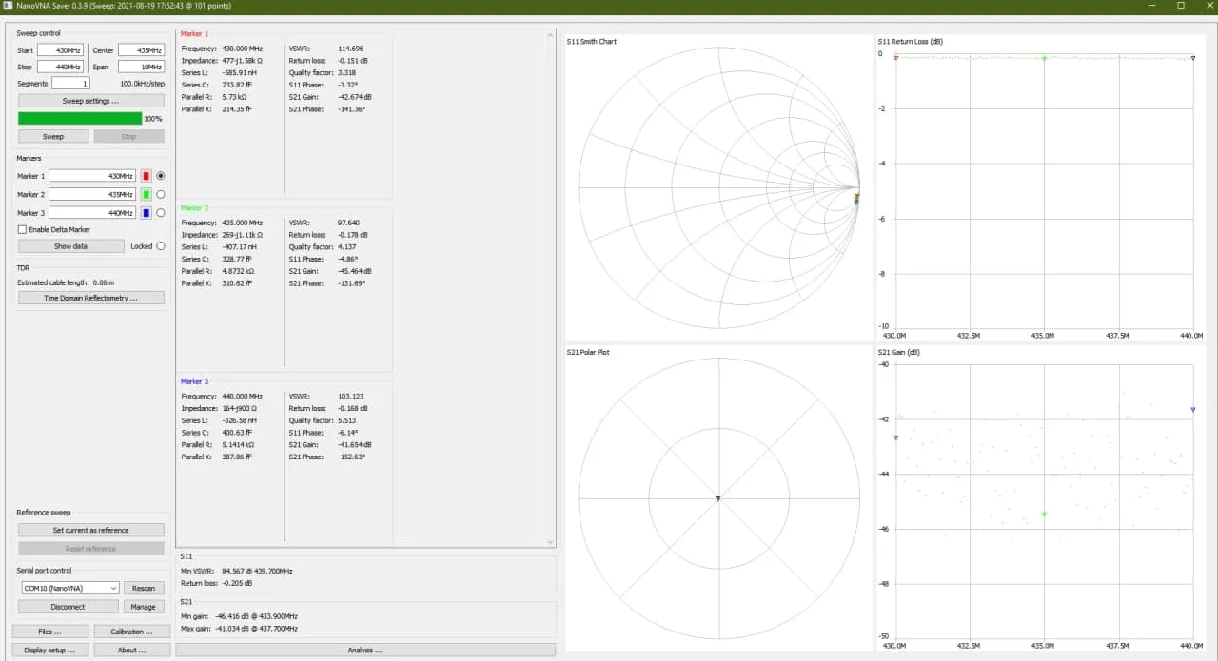Select the Marker 2 radio button

coord(161,195)
